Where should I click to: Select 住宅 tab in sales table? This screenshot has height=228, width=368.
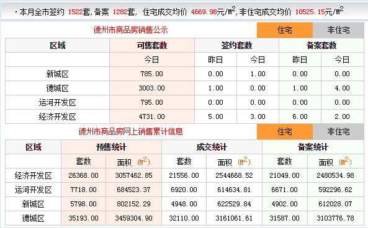[x=285, y=30]
